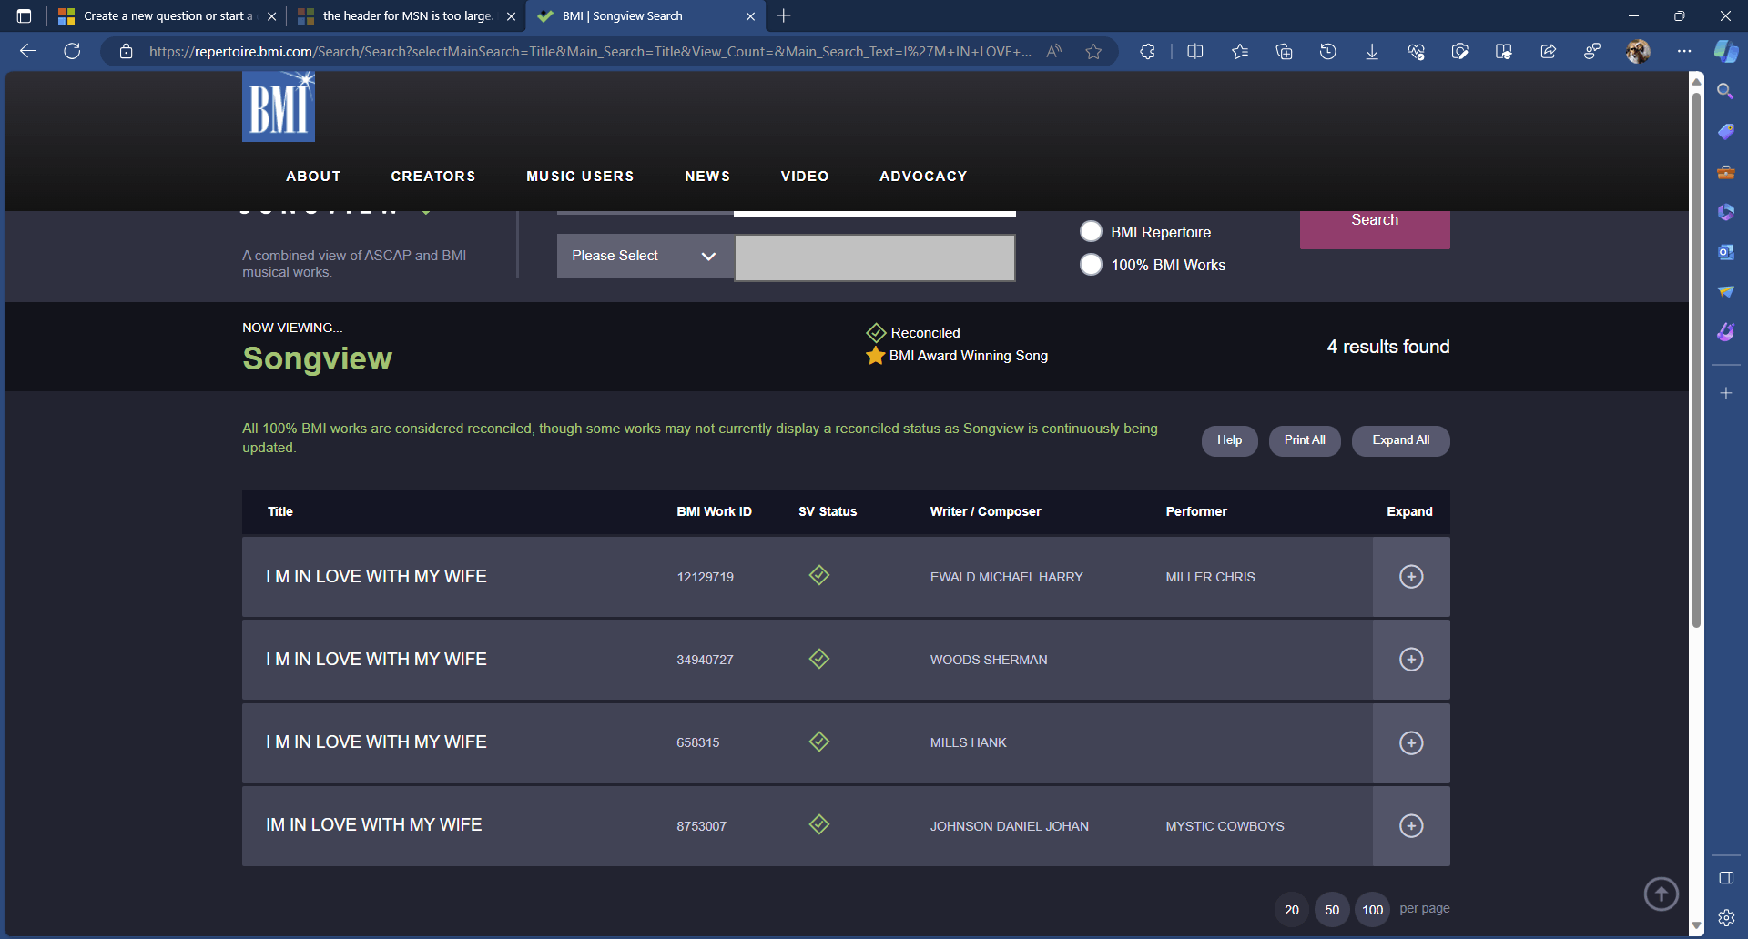Click writer JOHNSON DANIEL JOHAN
Viewport: 1748px width, 939px height.
point(1010,826)
